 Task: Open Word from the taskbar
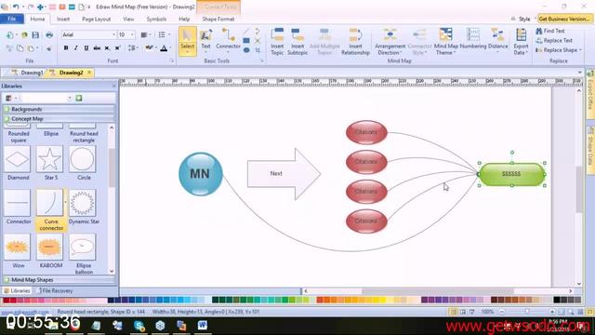coord(203,326)
